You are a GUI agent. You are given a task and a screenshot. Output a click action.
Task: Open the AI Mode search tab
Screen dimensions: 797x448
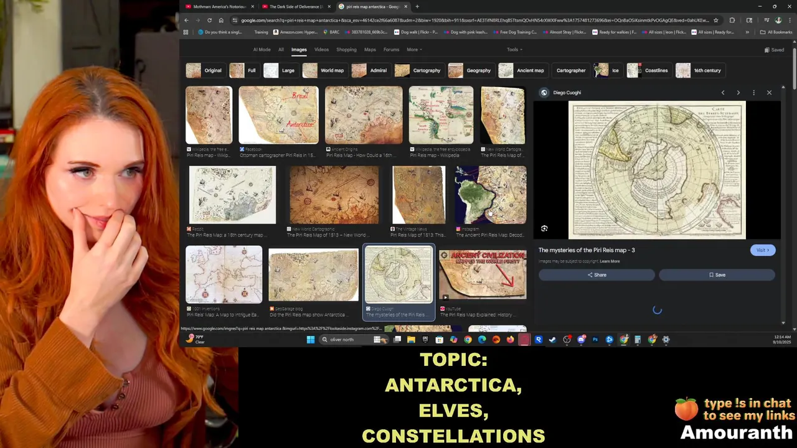tap(262, 50)
